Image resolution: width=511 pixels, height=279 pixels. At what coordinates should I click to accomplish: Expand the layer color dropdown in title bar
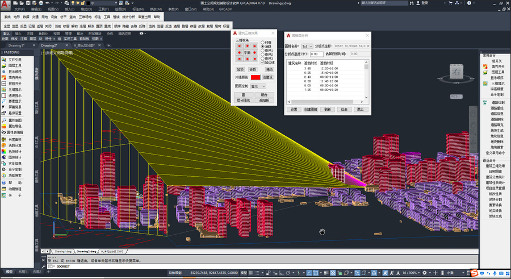[x=116, y=3]
